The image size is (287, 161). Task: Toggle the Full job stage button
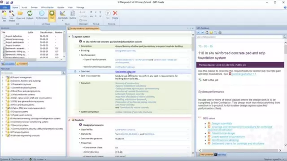(52, 15)
